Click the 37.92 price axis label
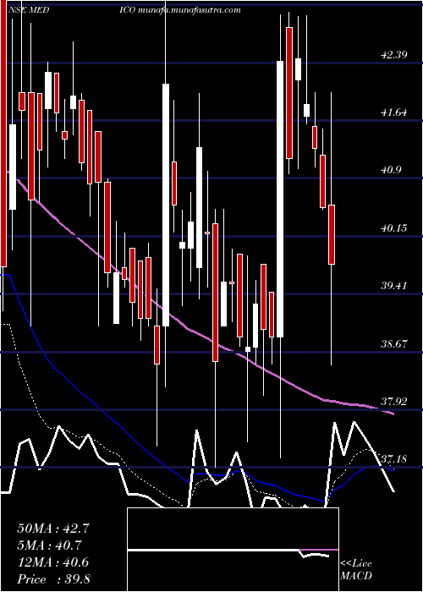The width and height of the screenshot is (423, 592). click(x=394, y=401)
